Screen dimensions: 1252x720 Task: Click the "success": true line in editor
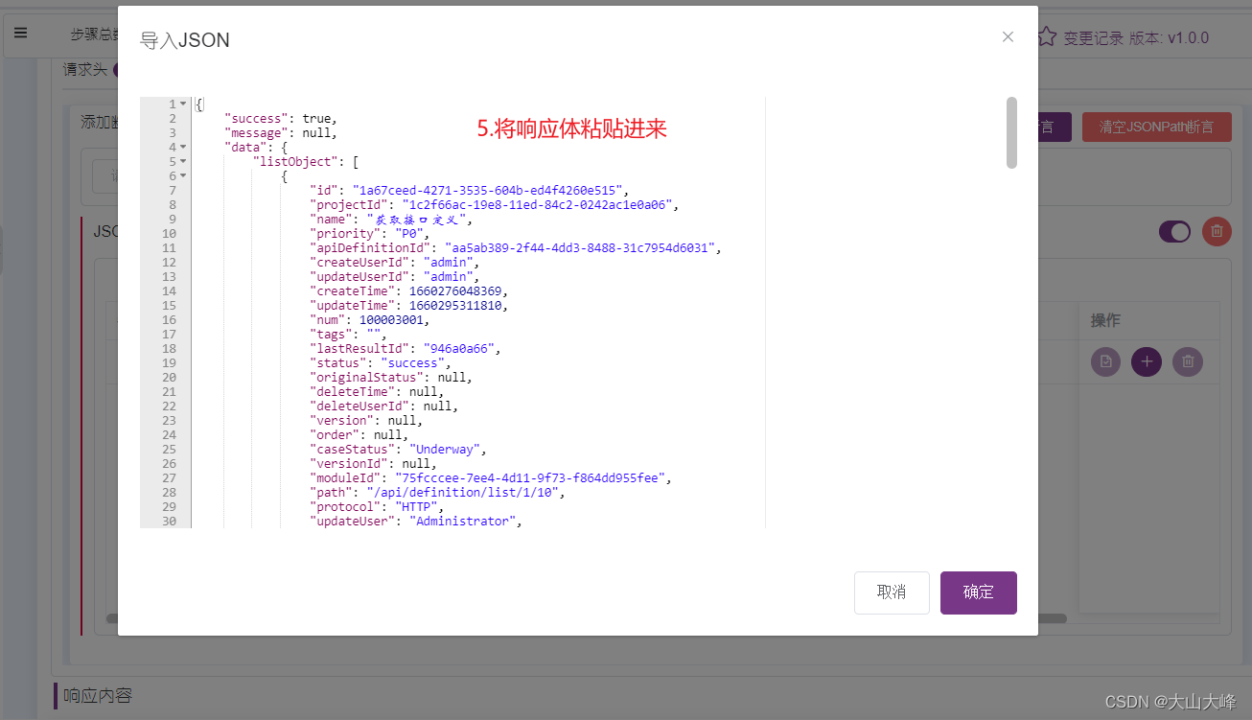281,118
